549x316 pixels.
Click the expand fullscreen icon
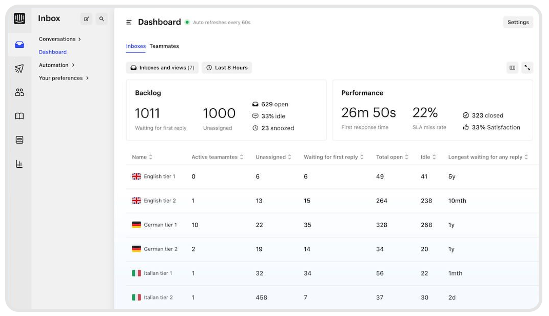[x=527, y=68]
